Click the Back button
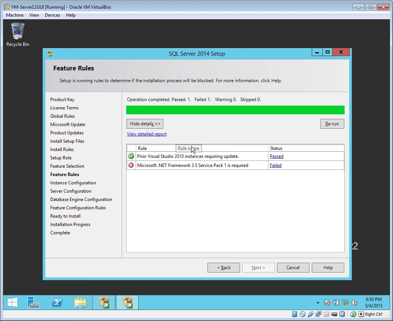The height and width of the screenshot is (321, 393). (224, 268)
